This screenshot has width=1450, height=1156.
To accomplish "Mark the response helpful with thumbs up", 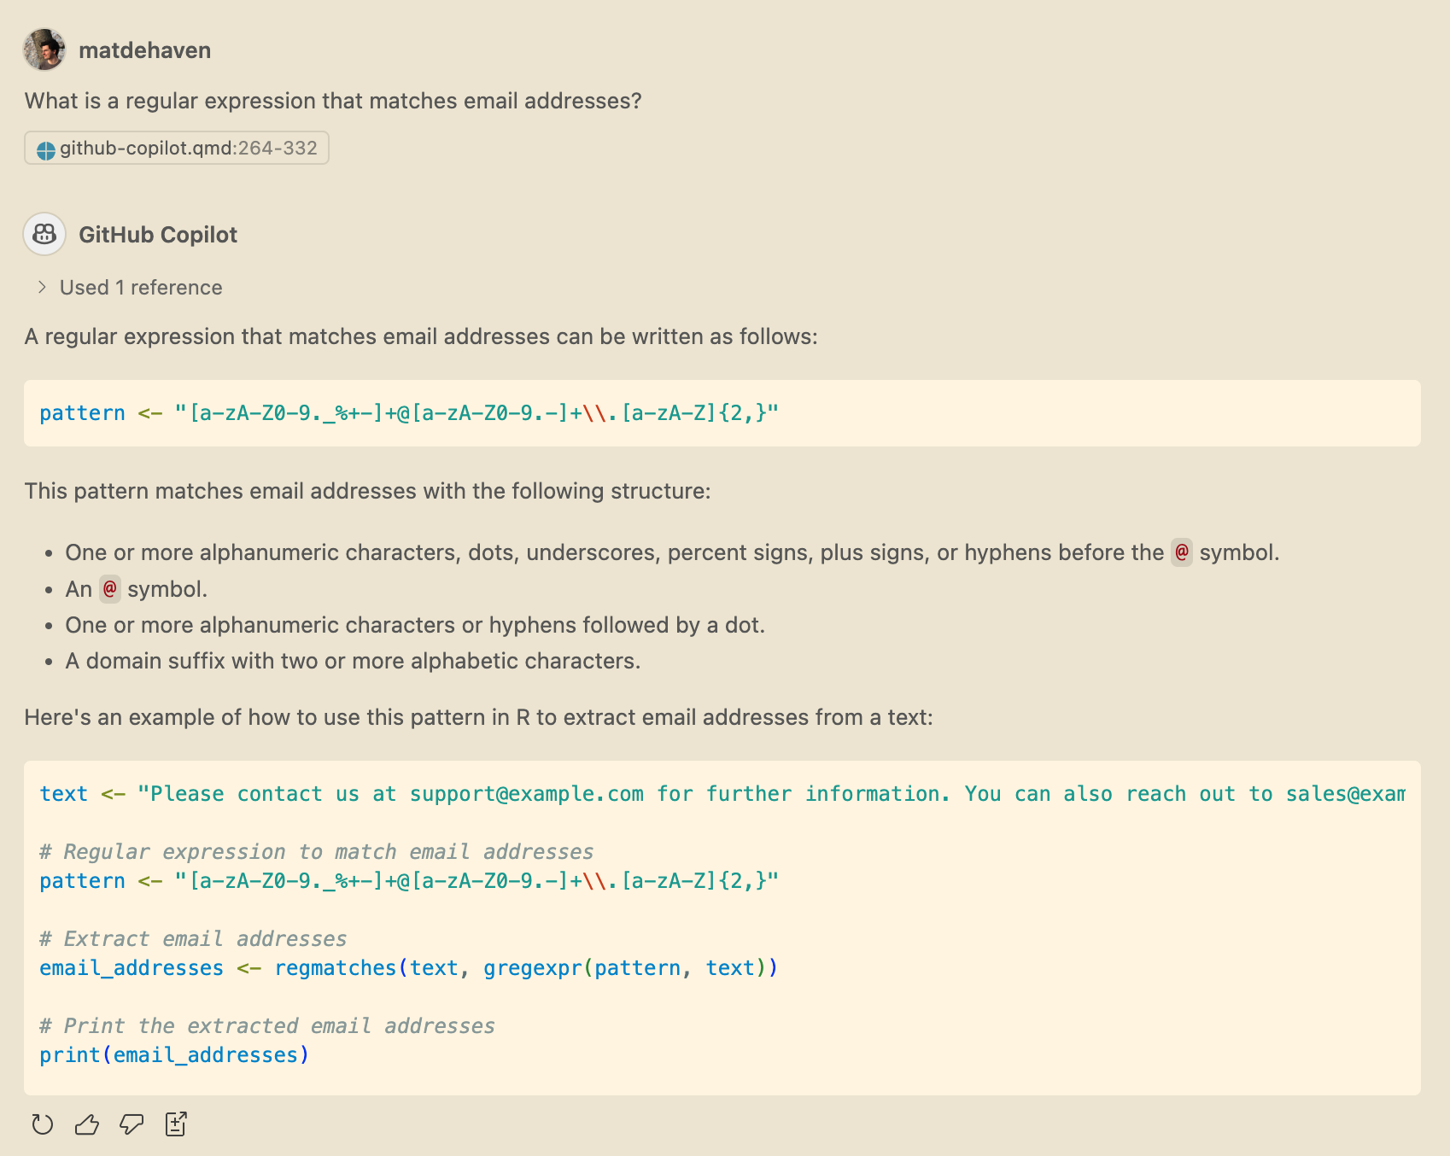I will pos(87,1124).
